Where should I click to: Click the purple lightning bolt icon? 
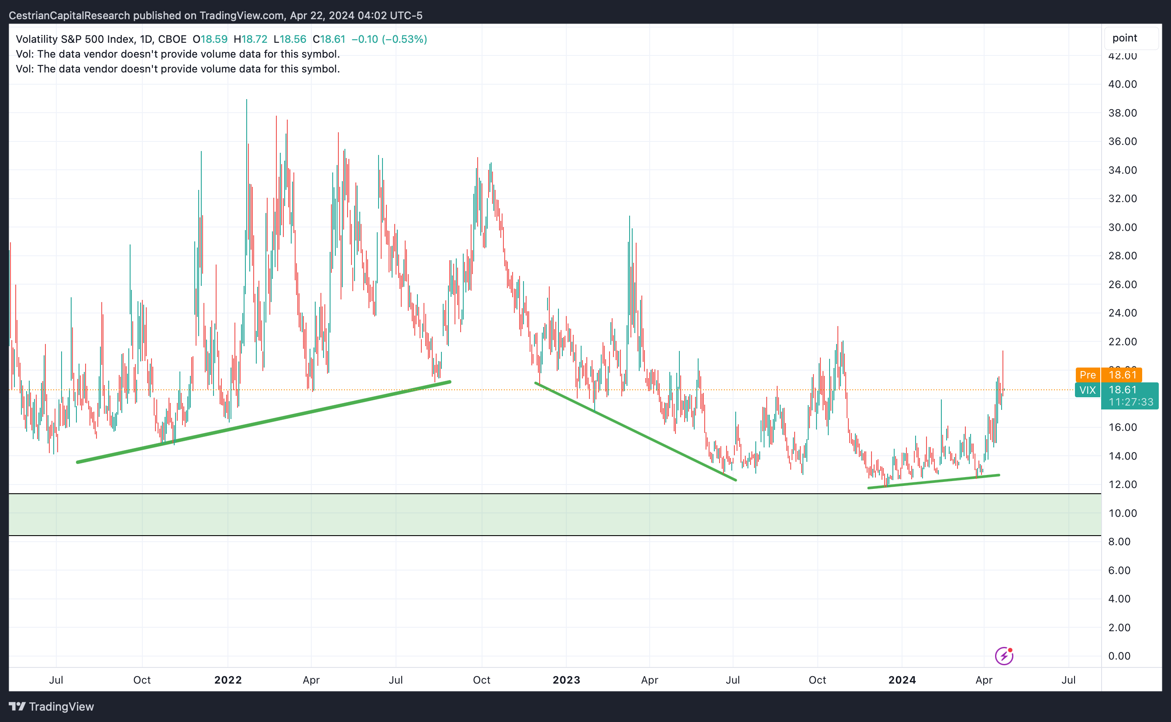(x=1003, y=656)
